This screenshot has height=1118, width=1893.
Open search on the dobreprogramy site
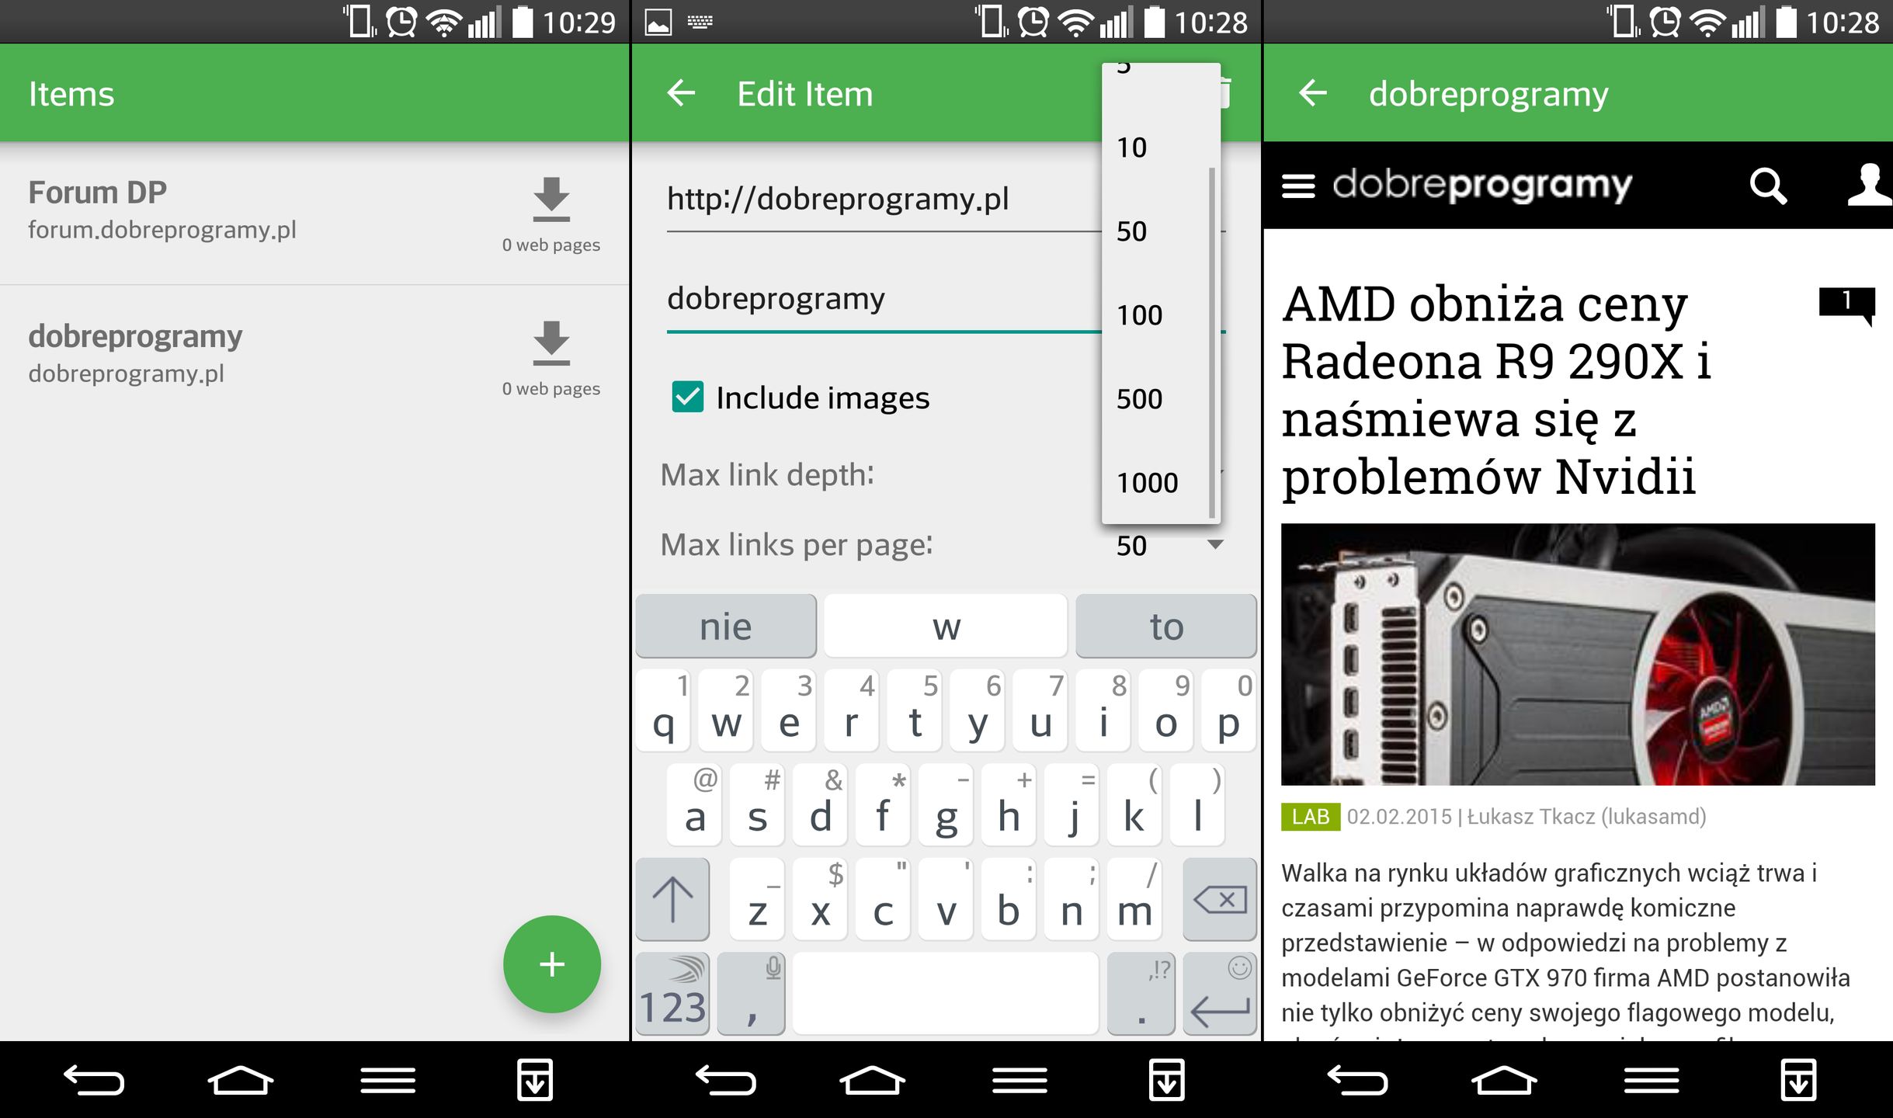1768,186
